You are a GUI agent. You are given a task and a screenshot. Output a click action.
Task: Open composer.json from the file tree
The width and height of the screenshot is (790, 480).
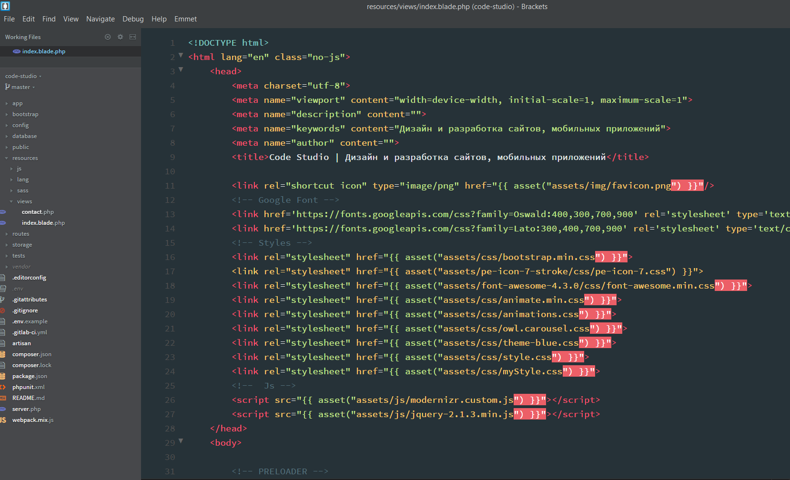31,354
